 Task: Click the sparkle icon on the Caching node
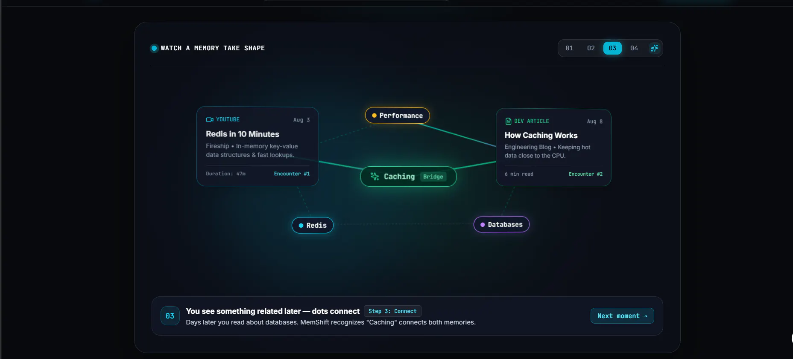pyautogui.click(x=375, y=177)
